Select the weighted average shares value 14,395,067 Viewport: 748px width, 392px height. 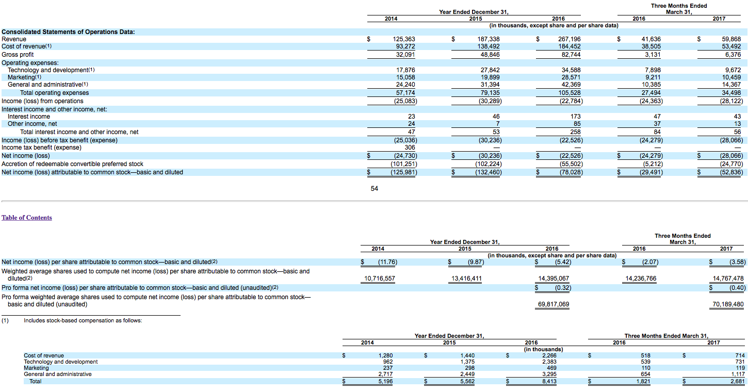pyautogui.click(x=554, y=279)
